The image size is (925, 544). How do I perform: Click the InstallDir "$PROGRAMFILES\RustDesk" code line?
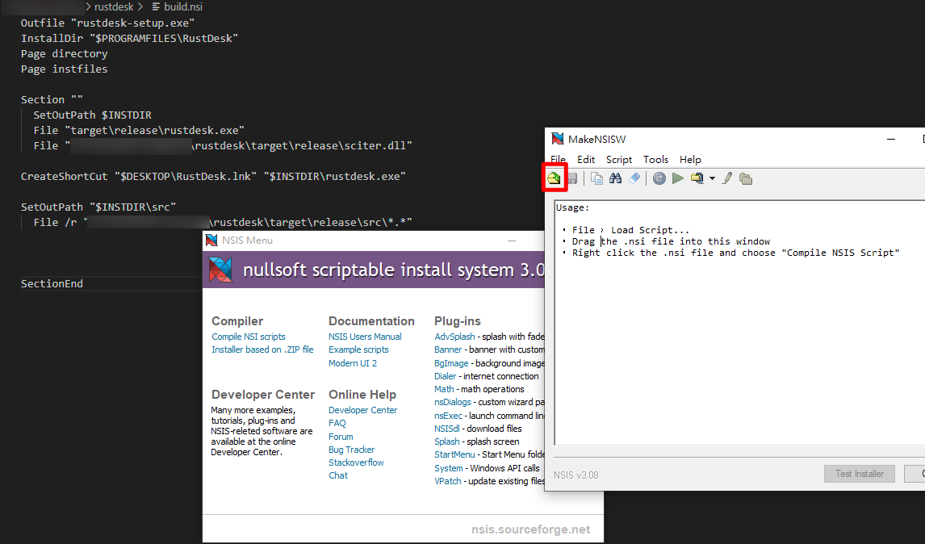[x=129, y=39]
